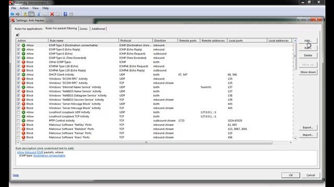Switch to Rules for applications tab
Viewport: 334px width, 187px height.
[x=29, y=29]
